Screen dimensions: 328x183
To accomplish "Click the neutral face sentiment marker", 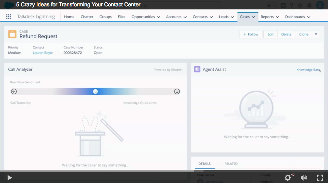I will coord(96,91).
